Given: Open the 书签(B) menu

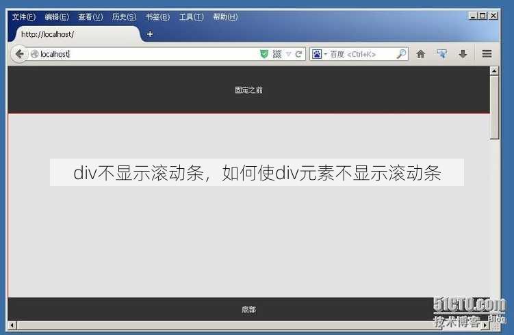Looking at the screenshot, I should pyautogui.click(x=157, y=16).
